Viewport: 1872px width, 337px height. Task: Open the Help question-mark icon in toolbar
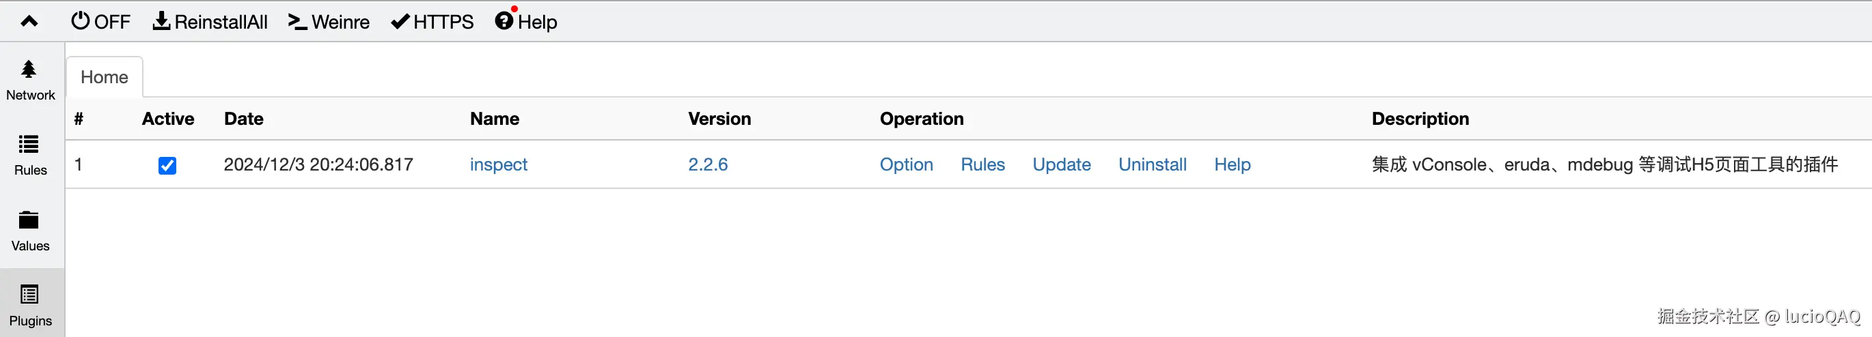tap(504, 21)
